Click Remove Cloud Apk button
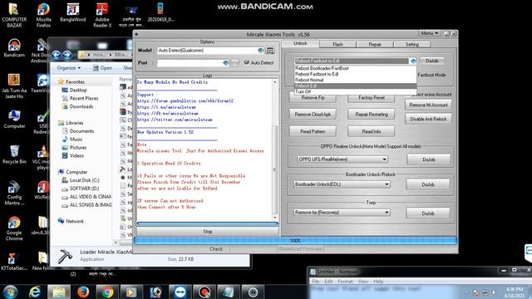The height and width of the screenshot is (299, 532). click(313, 115)
